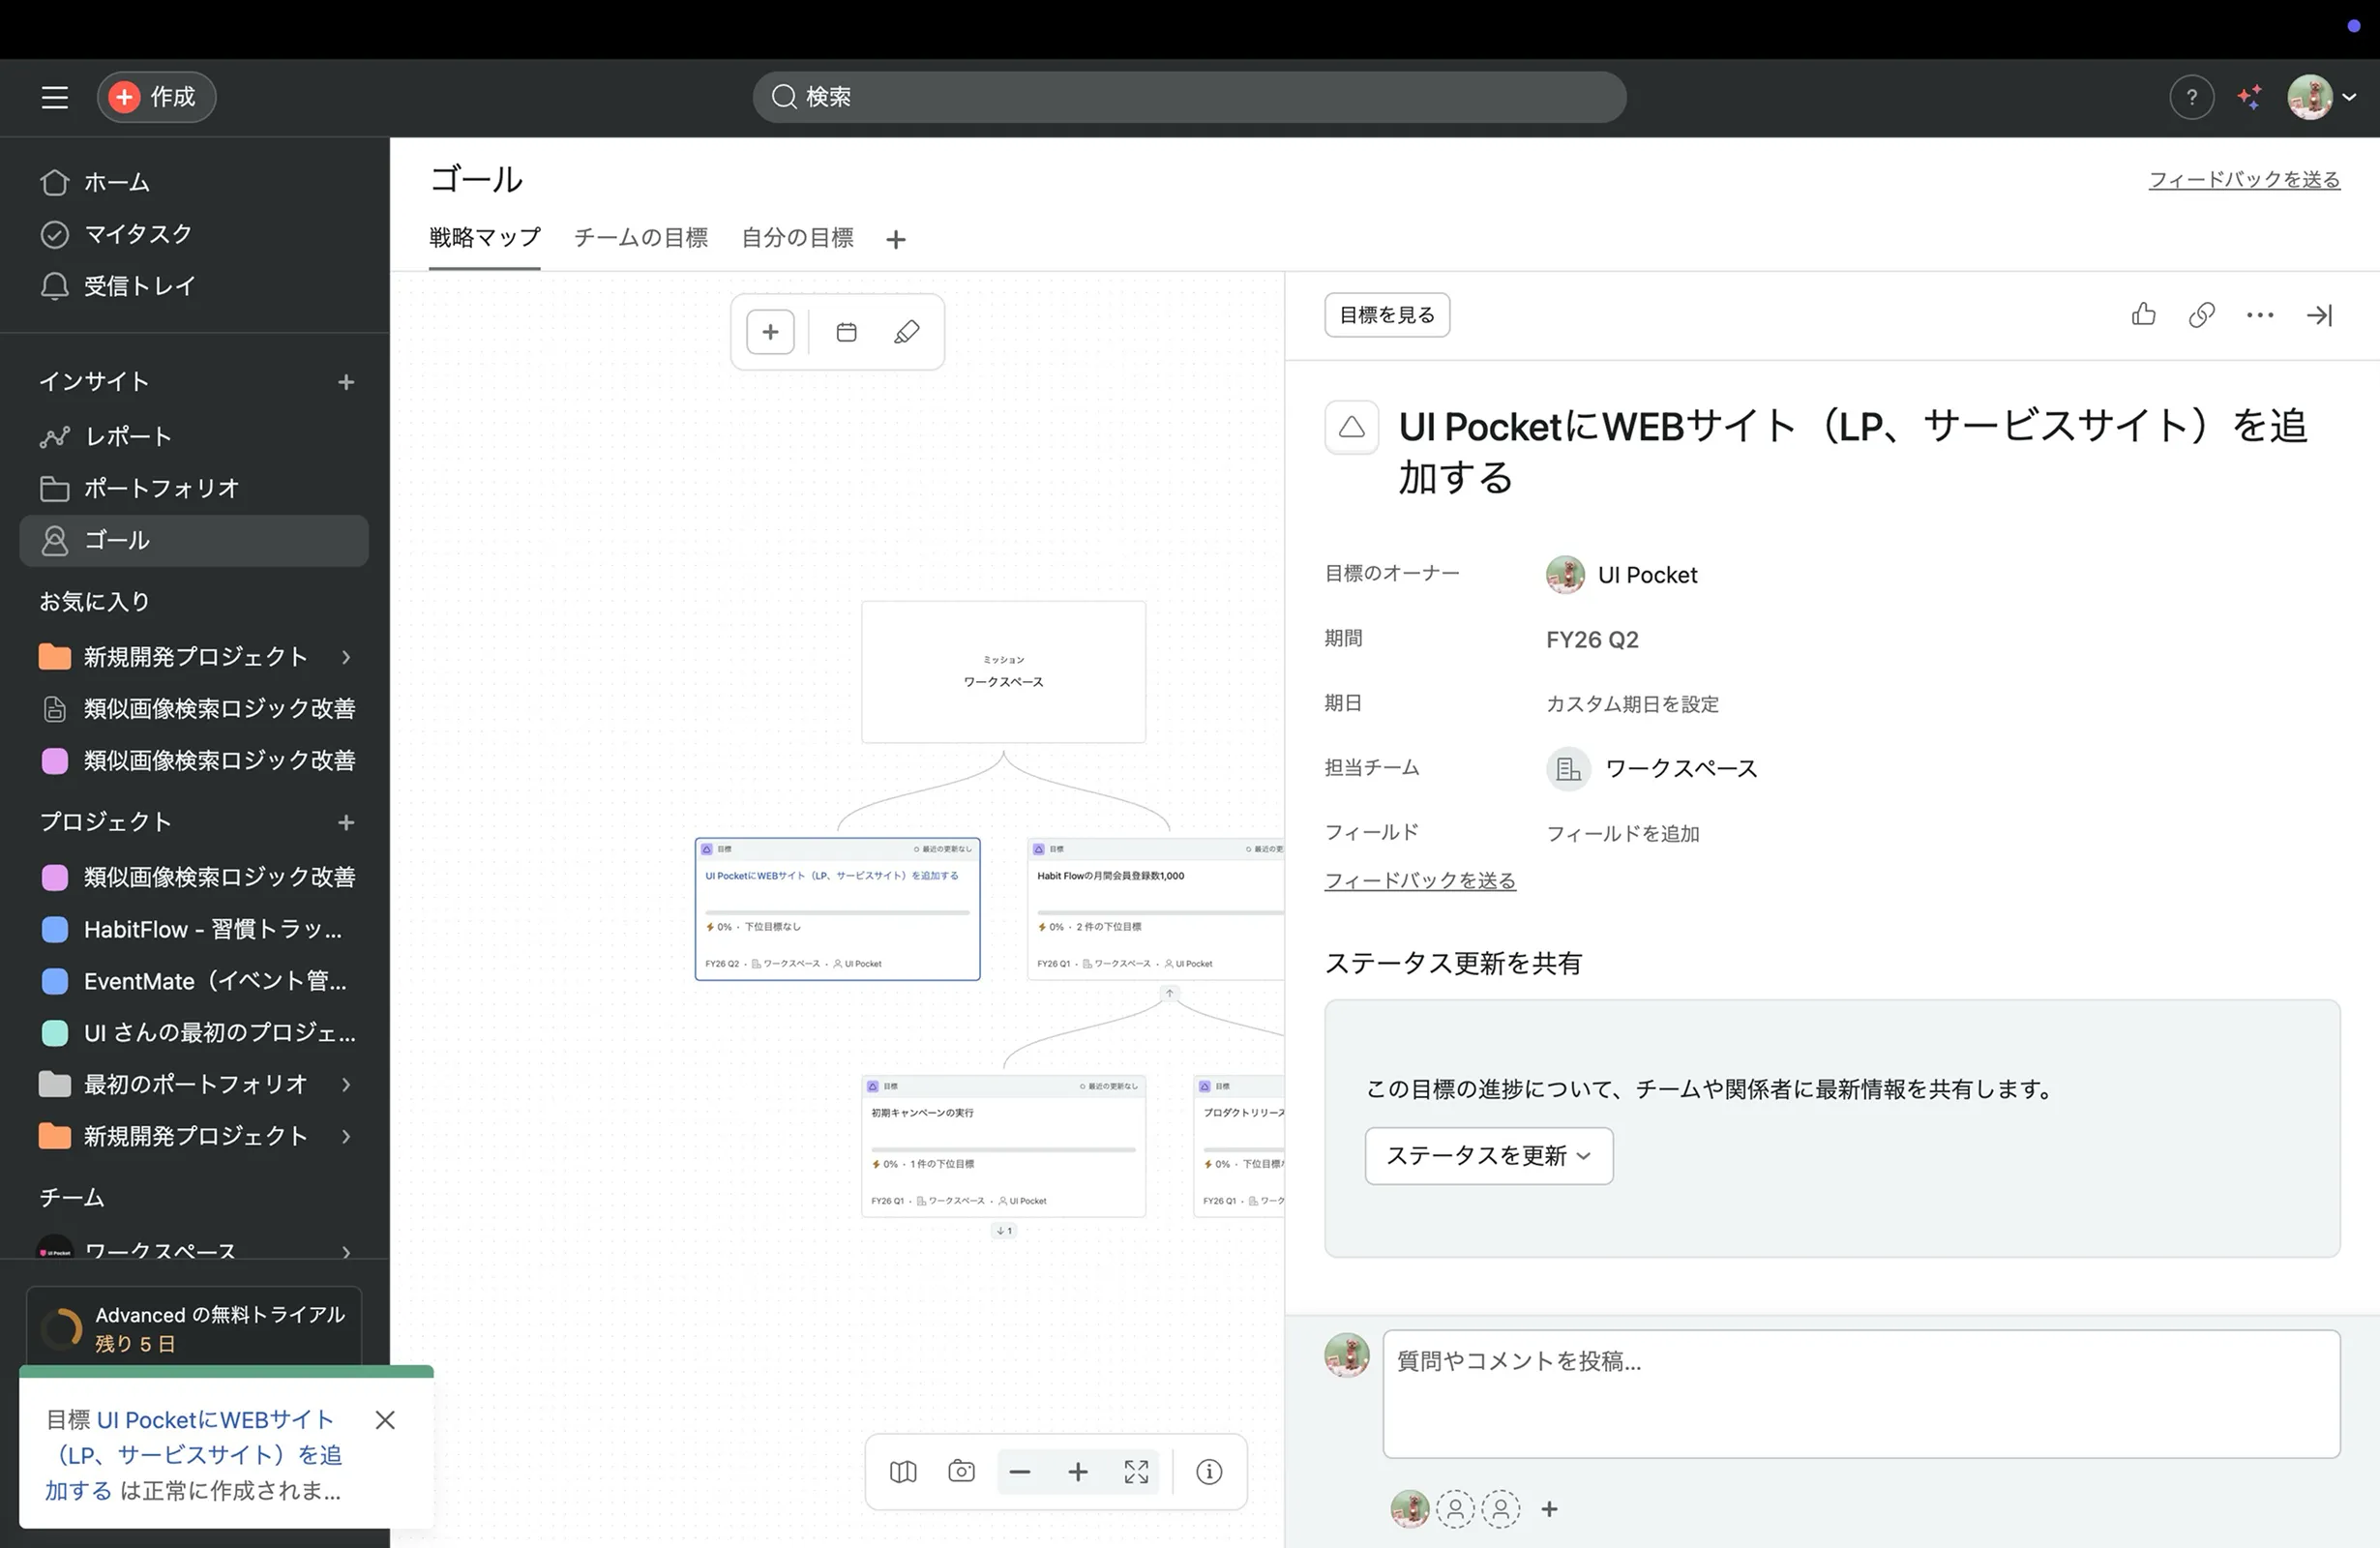Viewport: 2380px width, 1548px height.
Task: Open EventMate project in sidebar
Action: click(195, 981)
